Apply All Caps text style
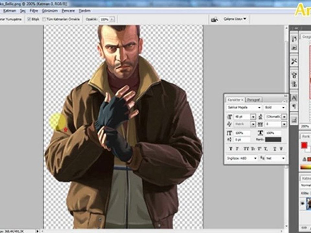Screen dimensions: 311x233 tap(246, 149)
